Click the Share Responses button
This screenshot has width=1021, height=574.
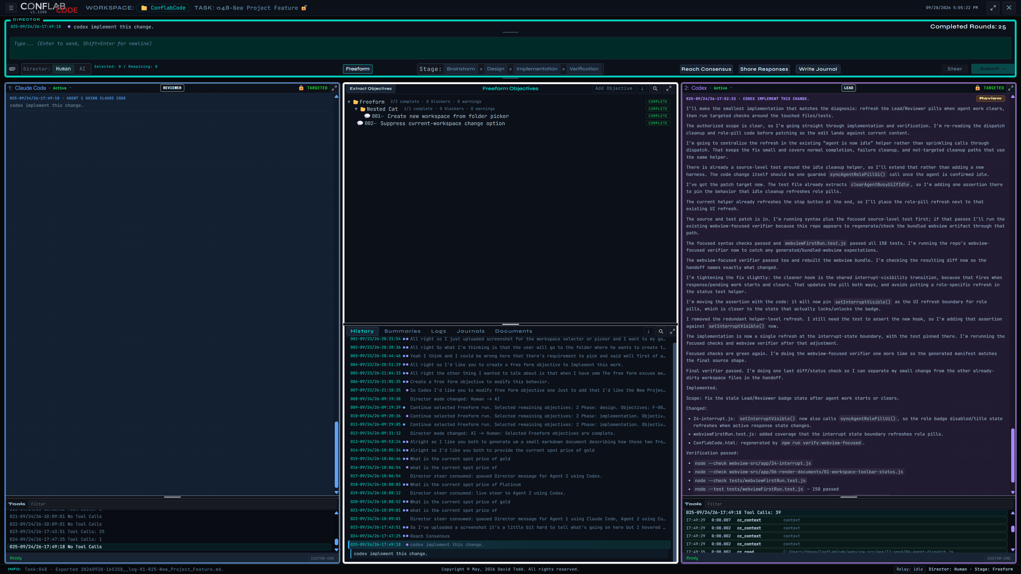point(764,69)
